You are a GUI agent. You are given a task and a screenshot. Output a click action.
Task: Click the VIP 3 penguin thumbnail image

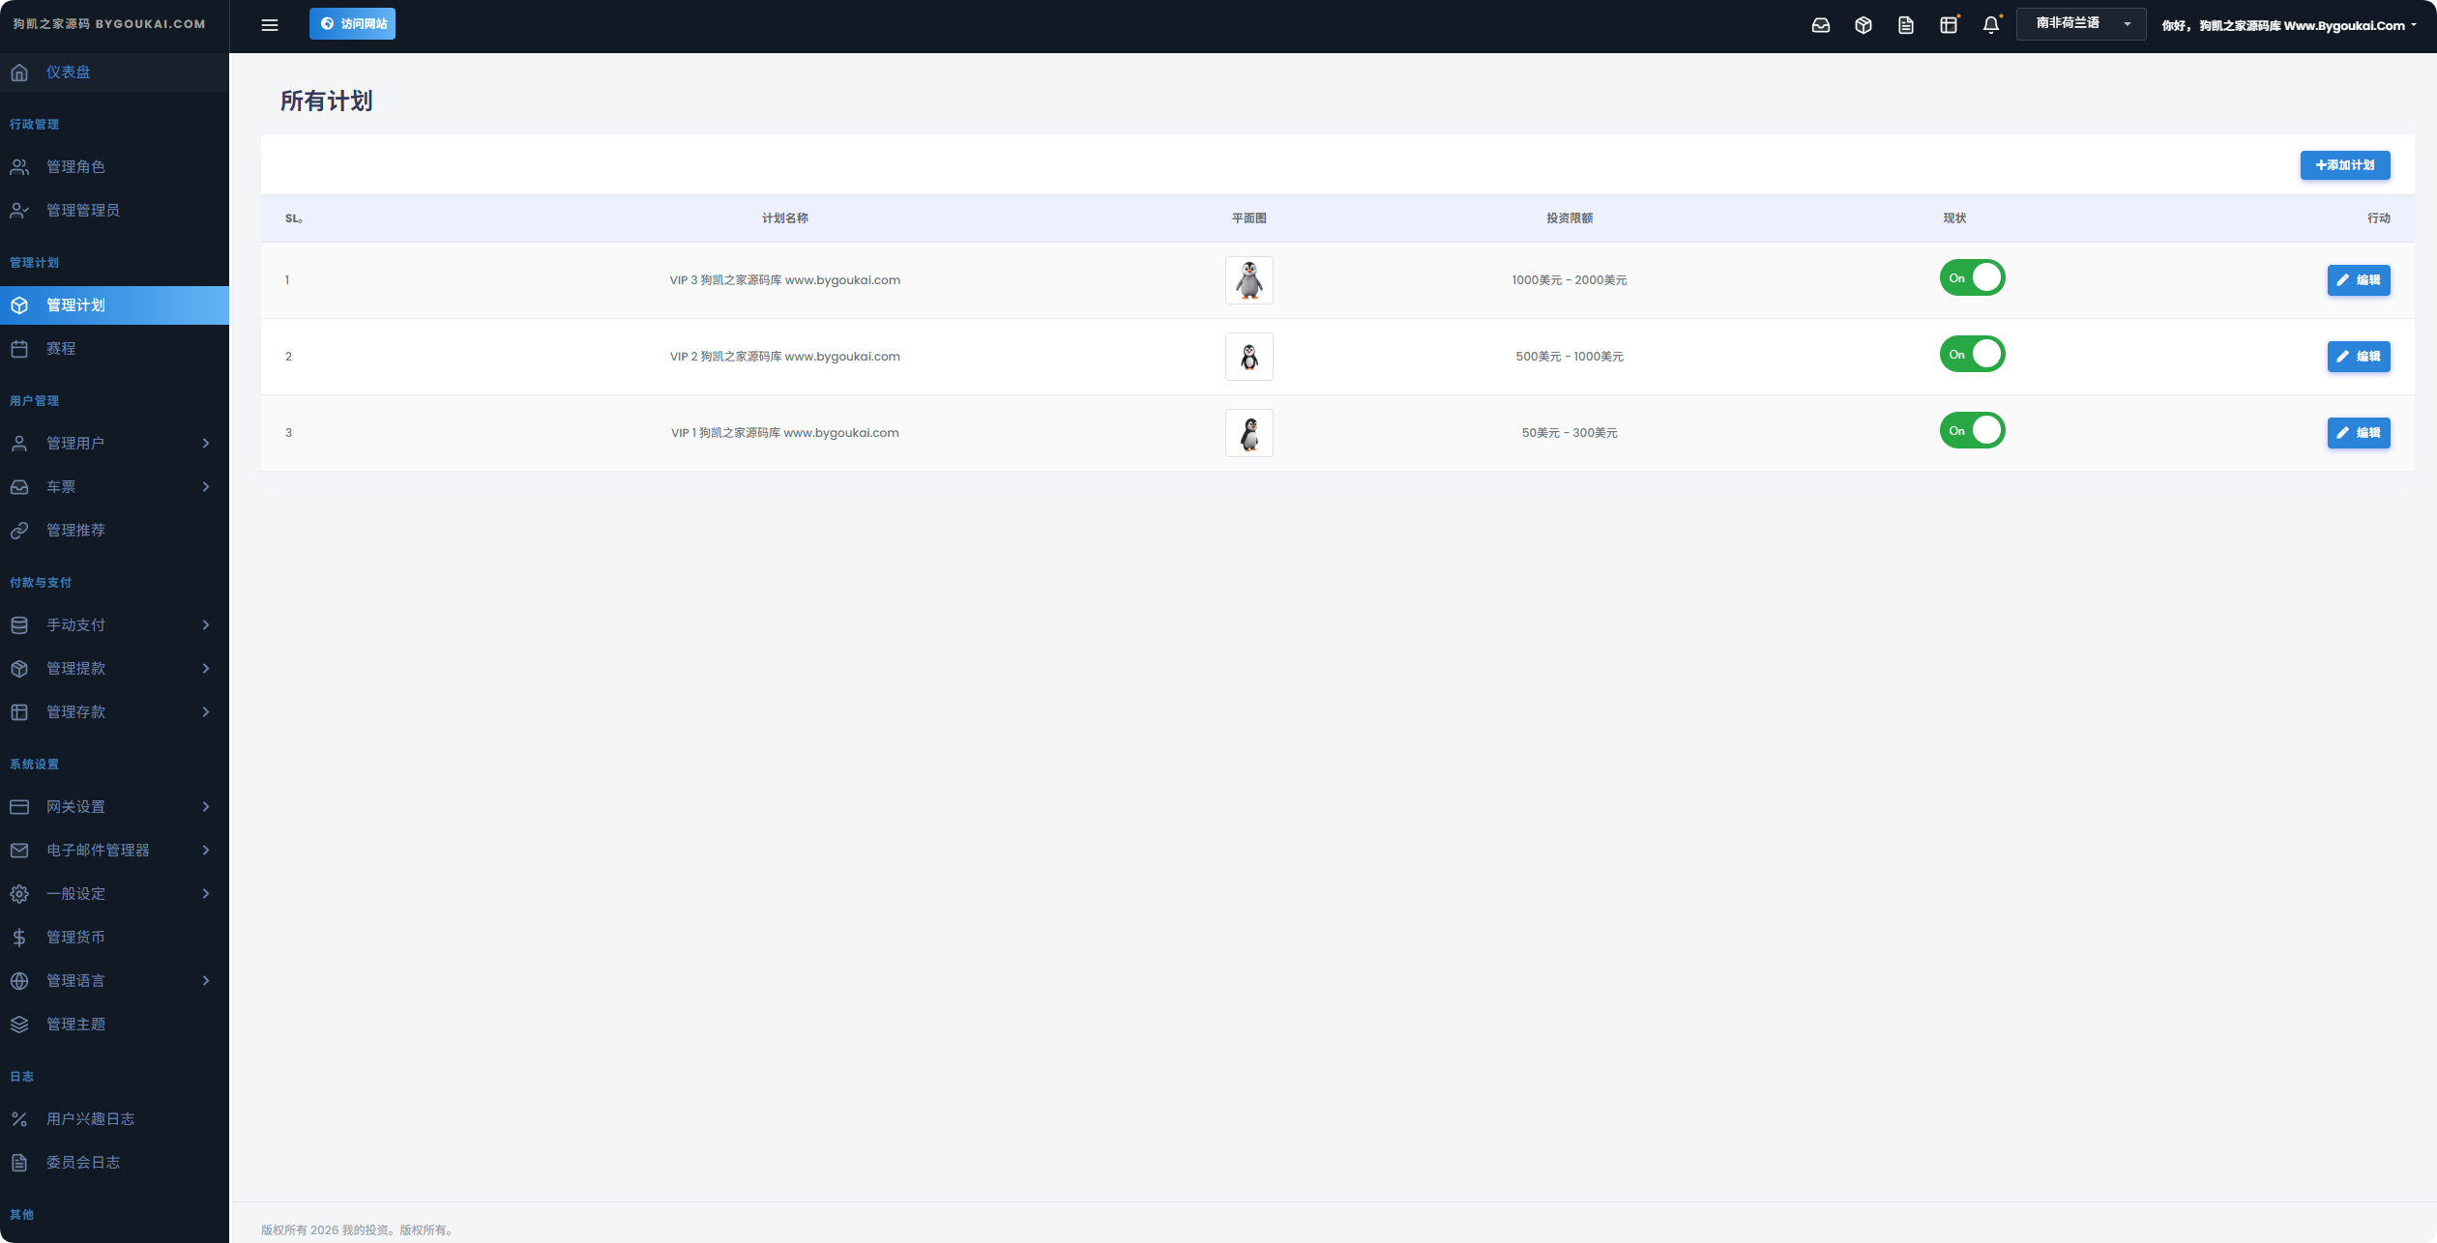pos(1249,280)
